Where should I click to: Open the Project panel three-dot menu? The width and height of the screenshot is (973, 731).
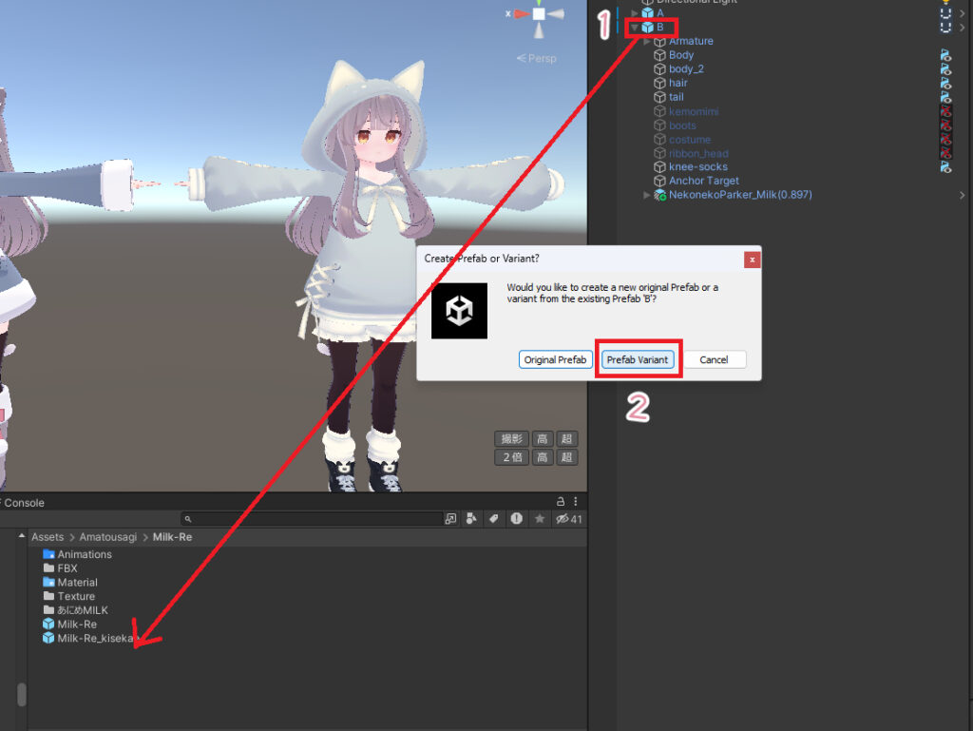tap(576, 501)
